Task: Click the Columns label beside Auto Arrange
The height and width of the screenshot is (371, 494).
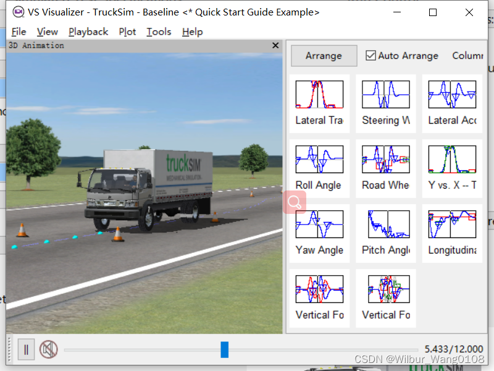Action: click(467, 56)
